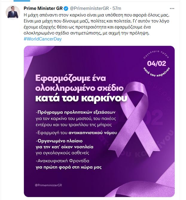The width and height of the screenshot is (186, 200).
Task: Click bullet 'Οργανωμένο πλαίσιο' in the image
Action: [x=59, y=141]
